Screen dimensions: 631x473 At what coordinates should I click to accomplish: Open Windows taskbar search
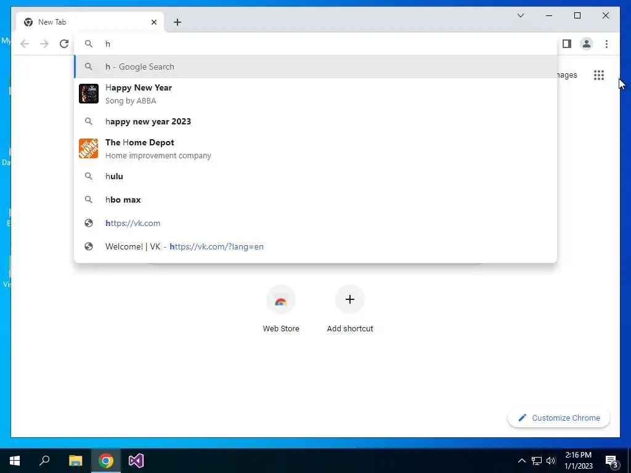[44, 461]
